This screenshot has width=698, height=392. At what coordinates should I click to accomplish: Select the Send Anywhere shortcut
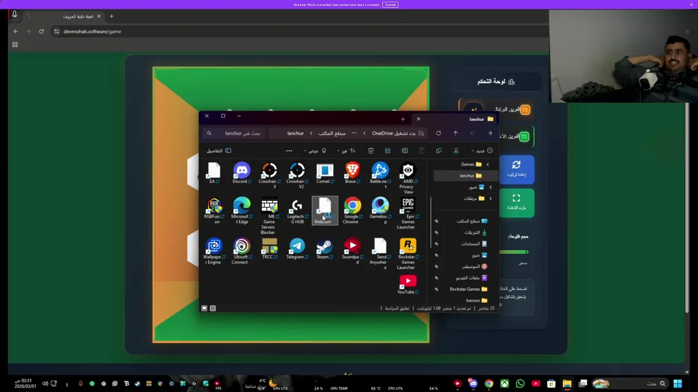[380, 254]
